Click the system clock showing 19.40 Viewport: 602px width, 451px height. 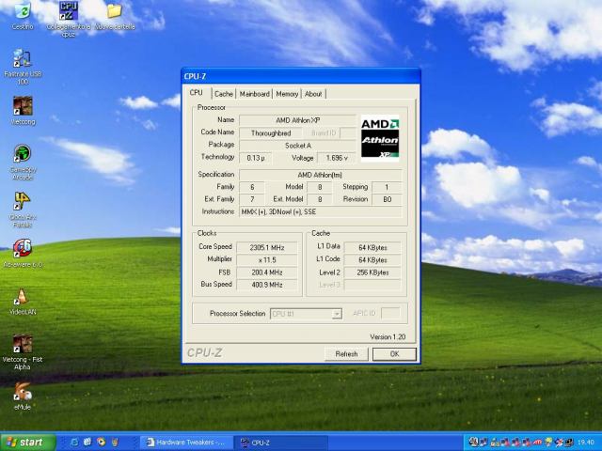tap(585, 443)
